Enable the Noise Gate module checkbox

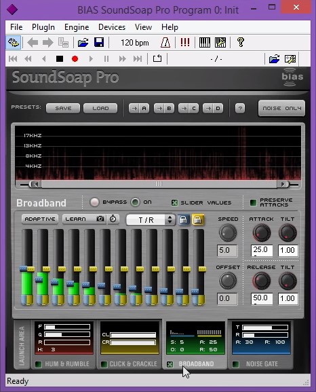coord(235,364)
